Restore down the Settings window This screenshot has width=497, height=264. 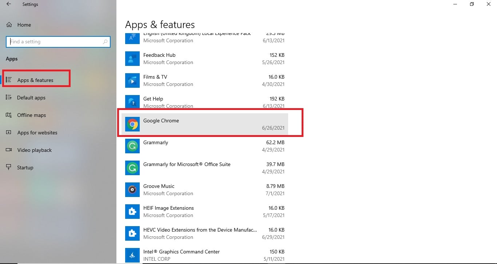click(472, 4)
